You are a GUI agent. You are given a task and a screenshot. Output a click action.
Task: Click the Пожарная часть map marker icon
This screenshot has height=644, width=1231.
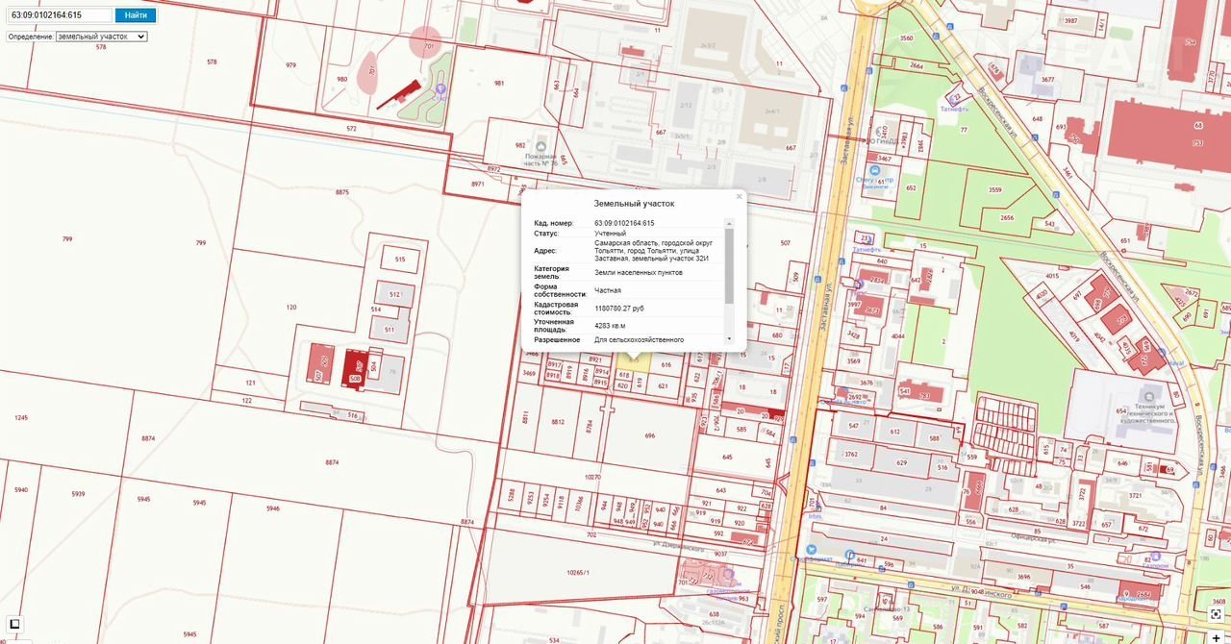point(541,146)
